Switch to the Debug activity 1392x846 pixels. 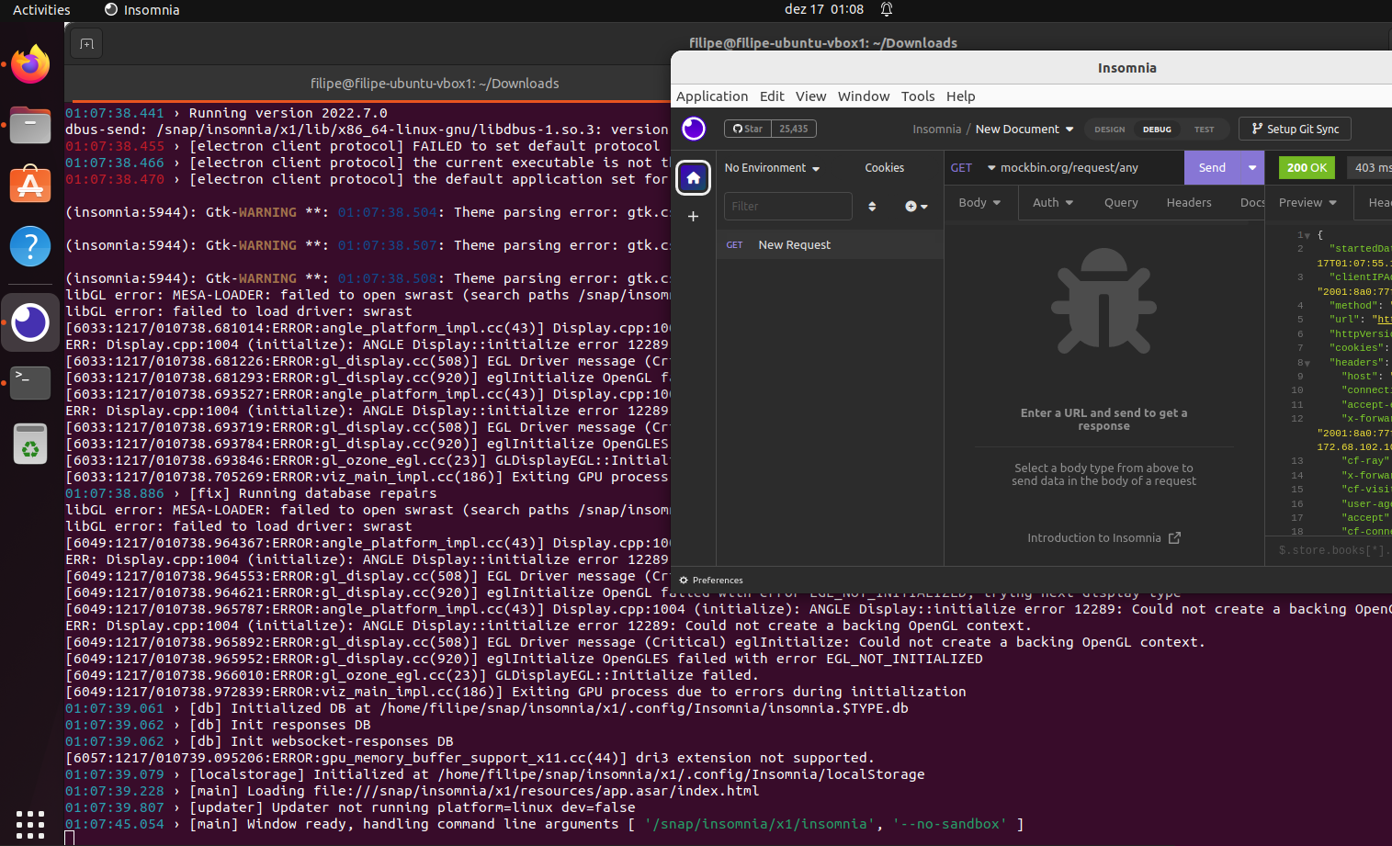(x=1157, y=130)
